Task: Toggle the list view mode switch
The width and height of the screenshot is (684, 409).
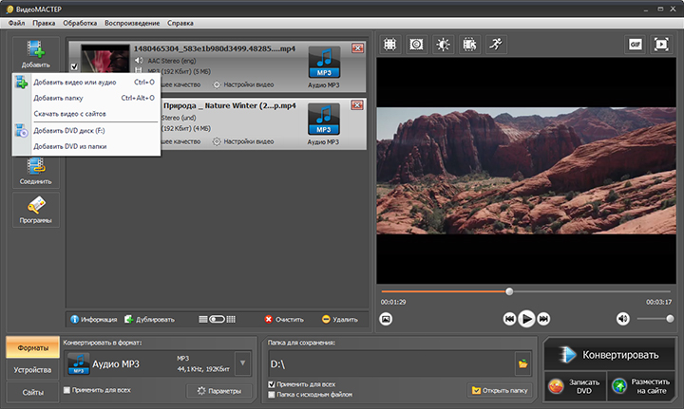Action: [217, 319]
